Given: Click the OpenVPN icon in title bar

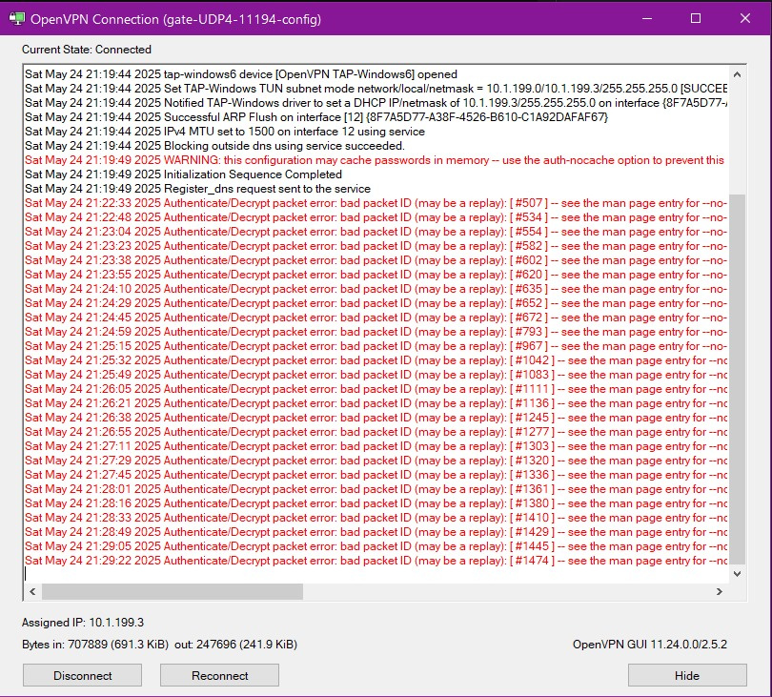Looking at the screenshot, I should (17, 19).
